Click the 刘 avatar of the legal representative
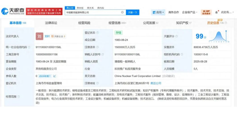 tap(39, 36)
